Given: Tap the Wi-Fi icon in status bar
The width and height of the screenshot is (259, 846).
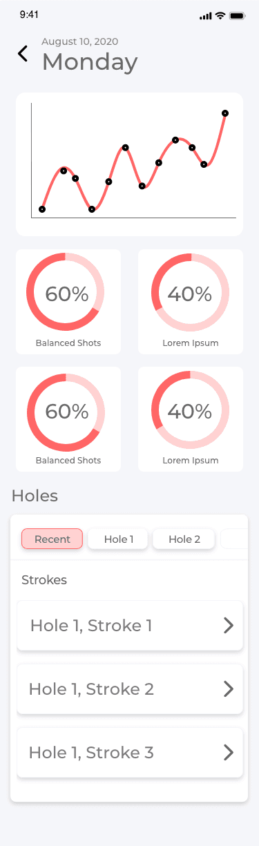Looking at the screenshot, I should coord(220,15).
